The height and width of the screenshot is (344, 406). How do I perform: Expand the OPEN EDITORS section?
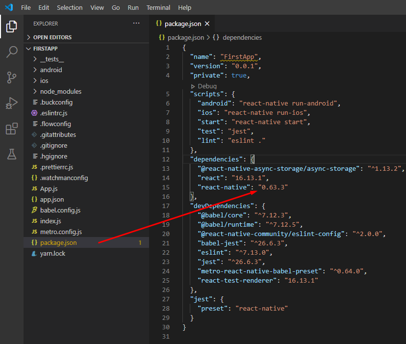tap(86, 37)
